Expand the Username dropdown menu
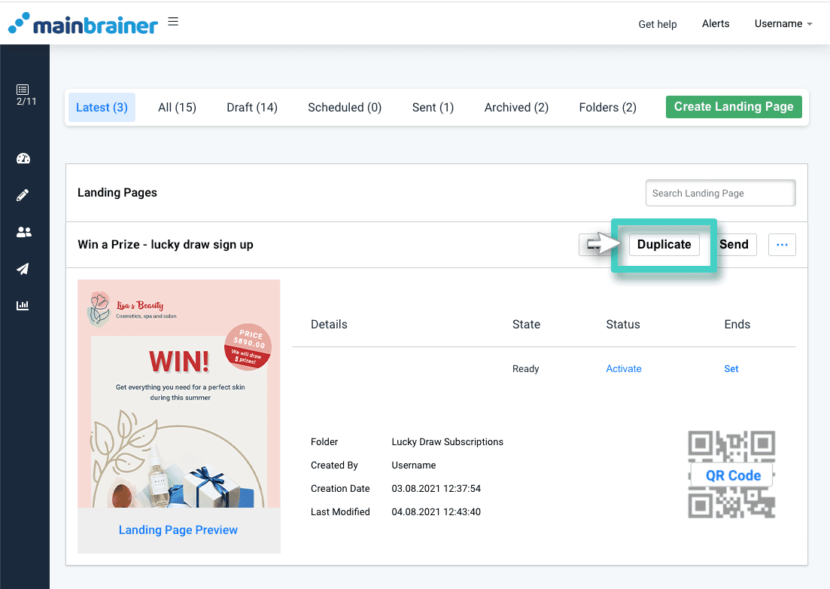830x589 pixels. coord(783,24)
